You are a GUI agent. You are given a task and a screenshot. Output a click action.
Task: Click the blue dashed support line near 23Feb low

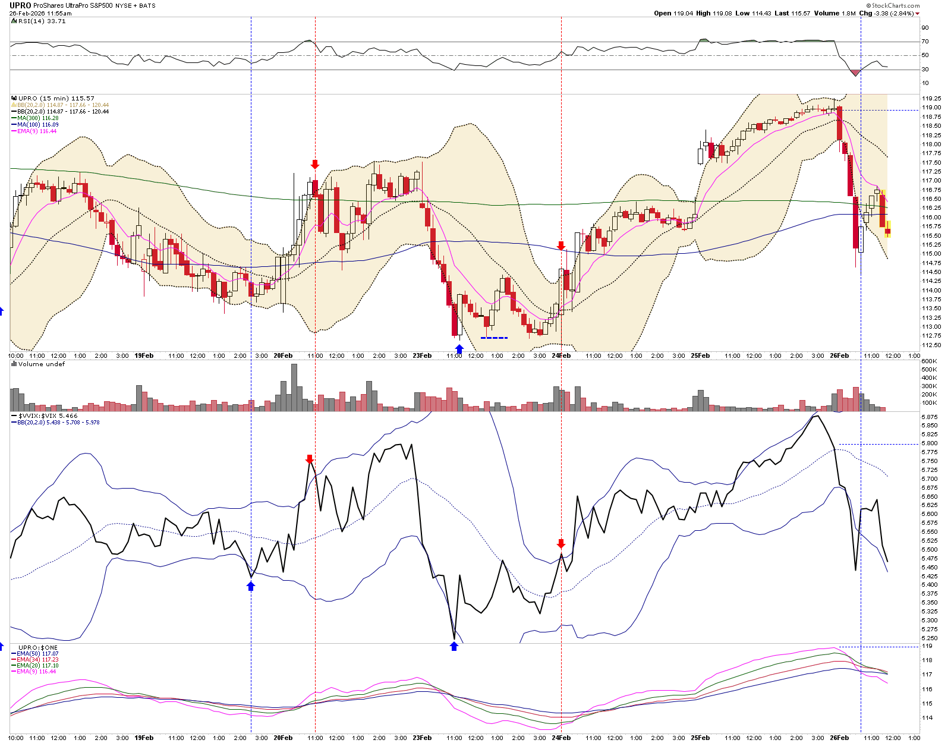click(x=494, y=338)
